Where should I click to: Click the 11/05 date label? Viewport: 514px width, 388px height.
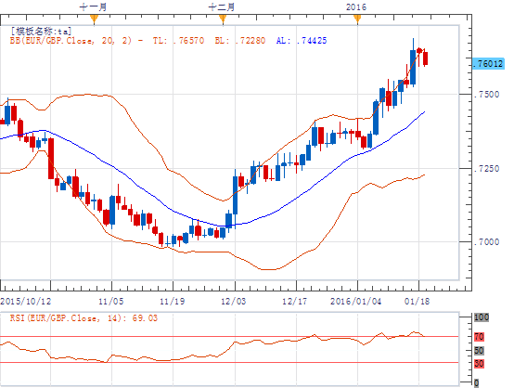coord(110,301)
